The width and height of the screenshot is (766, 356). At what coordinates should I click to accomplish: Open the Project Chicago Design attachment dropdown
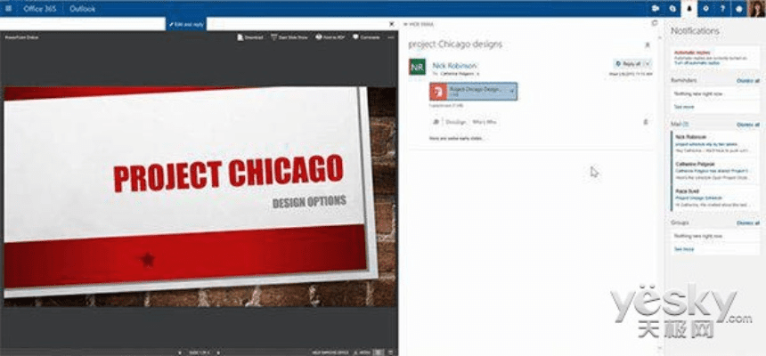[512, 90]
